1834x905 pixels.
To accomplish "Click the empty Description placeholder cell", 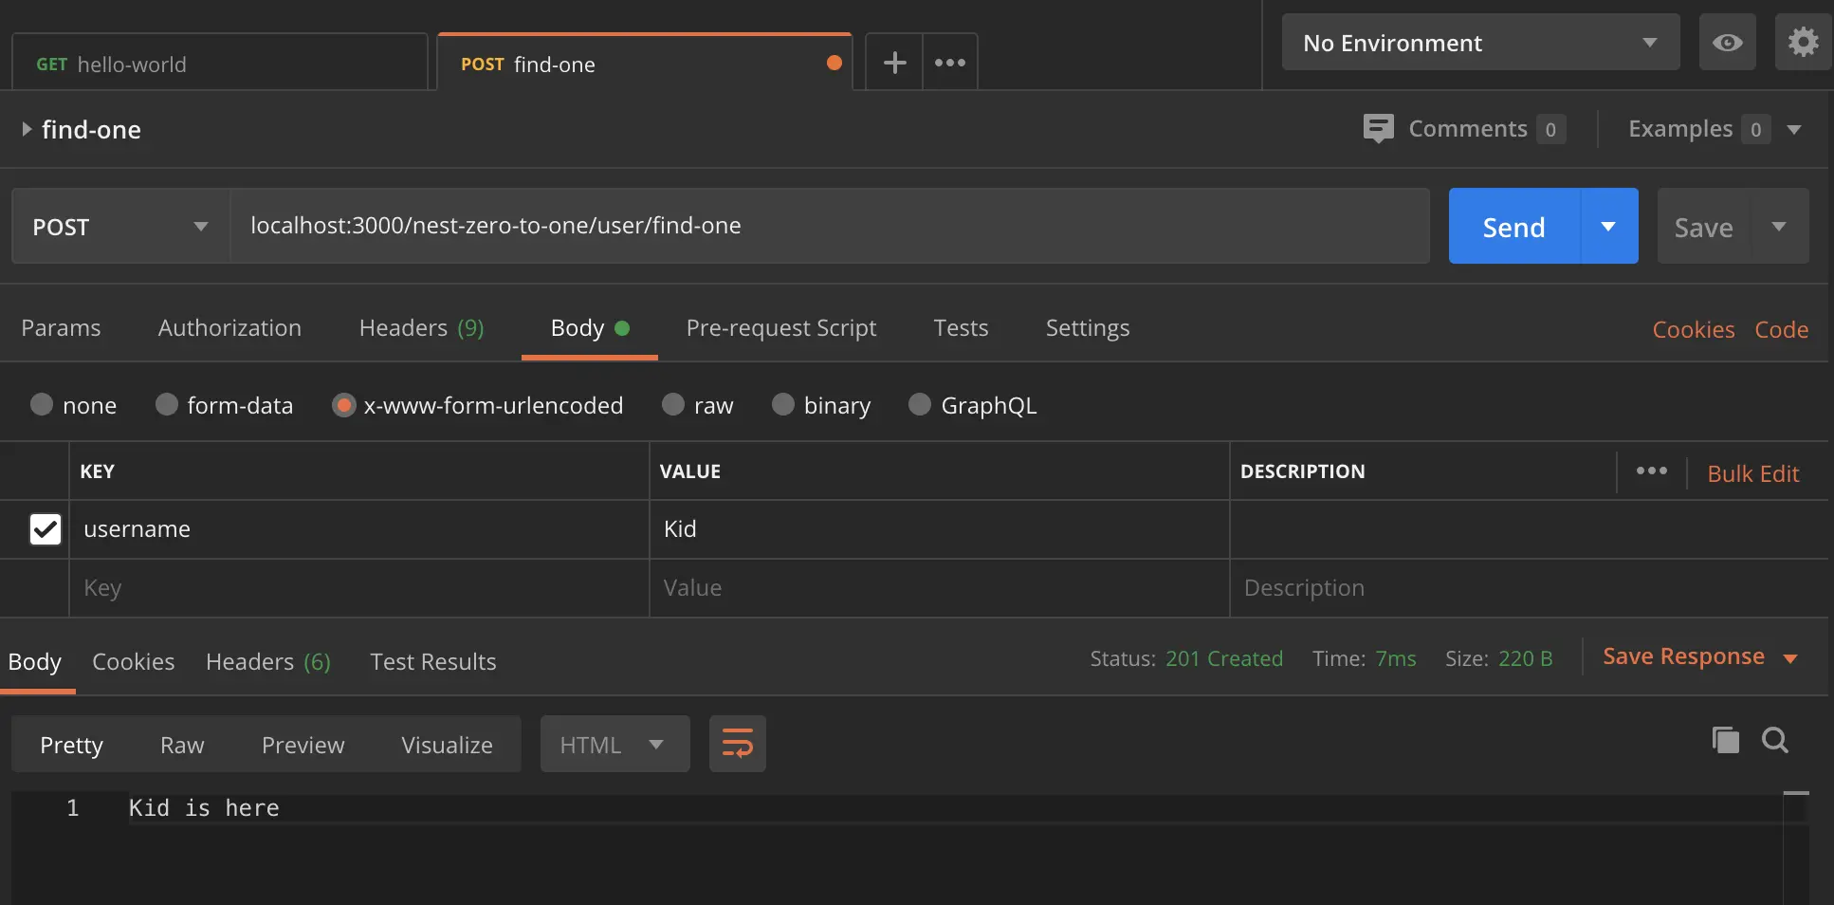I will click(x=1529, y=588).
